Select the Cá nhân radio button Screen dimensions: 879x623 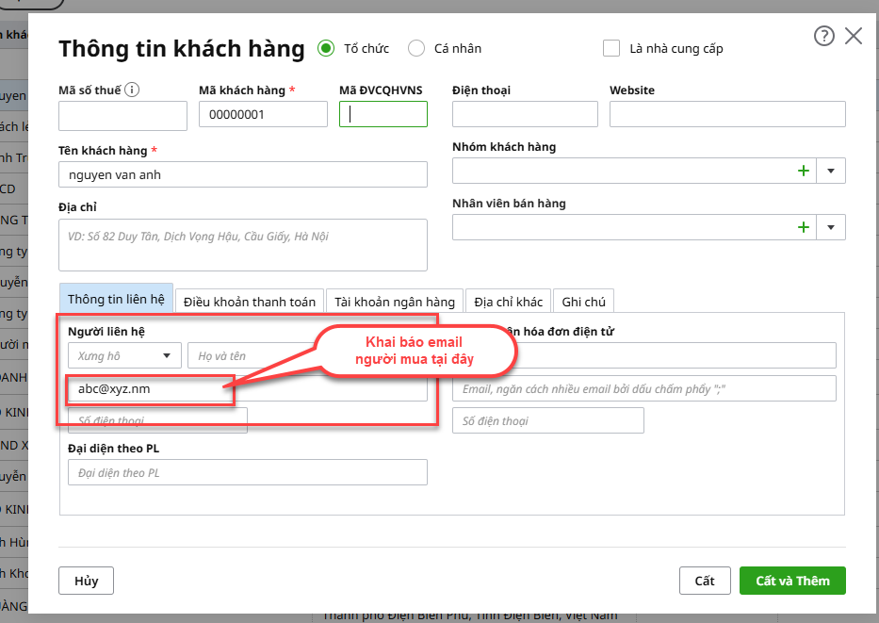(416, 48)
